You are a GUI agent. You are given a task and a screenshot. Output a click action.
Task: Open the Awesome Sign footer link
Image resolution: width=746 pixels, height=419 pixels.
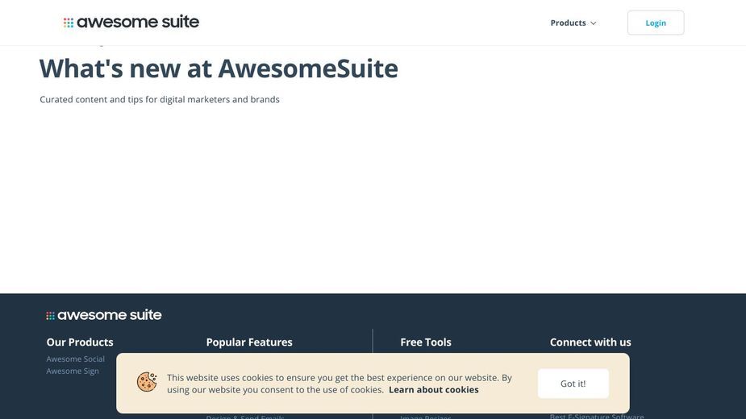click(x=73, y=371)
